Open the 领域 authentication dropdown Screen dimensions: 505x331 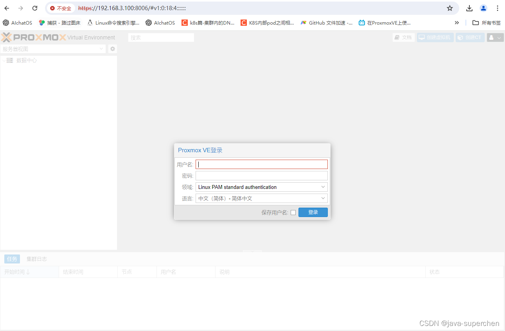(262, 187)
